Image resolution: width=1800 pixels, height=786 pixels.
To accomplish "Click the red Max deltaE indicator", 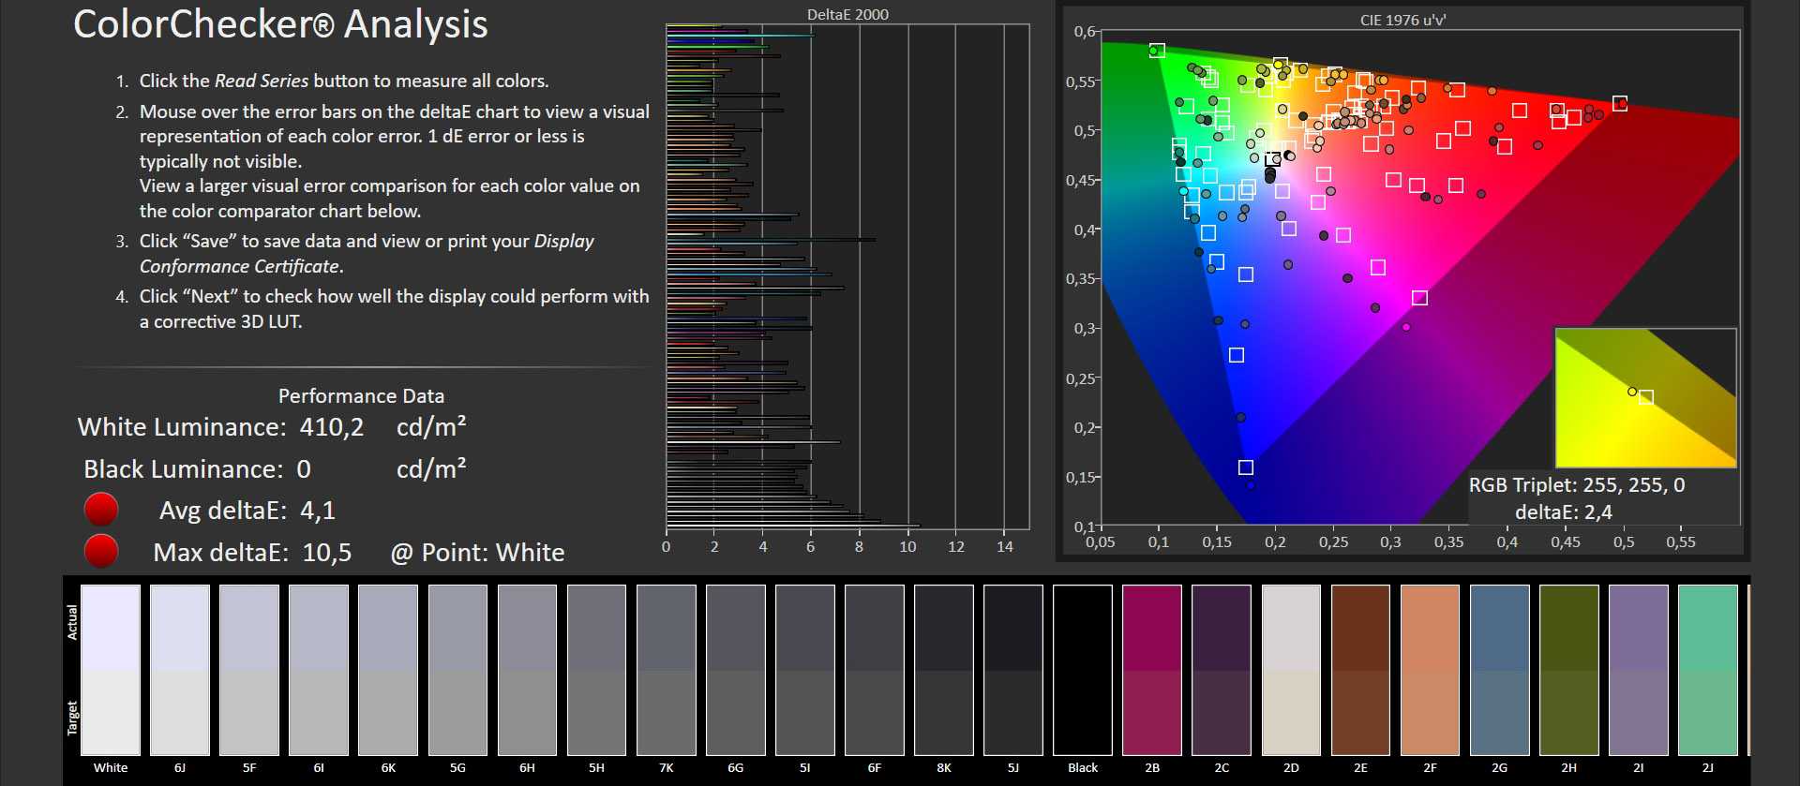I will pyautogui.click(x=101, y=551).
